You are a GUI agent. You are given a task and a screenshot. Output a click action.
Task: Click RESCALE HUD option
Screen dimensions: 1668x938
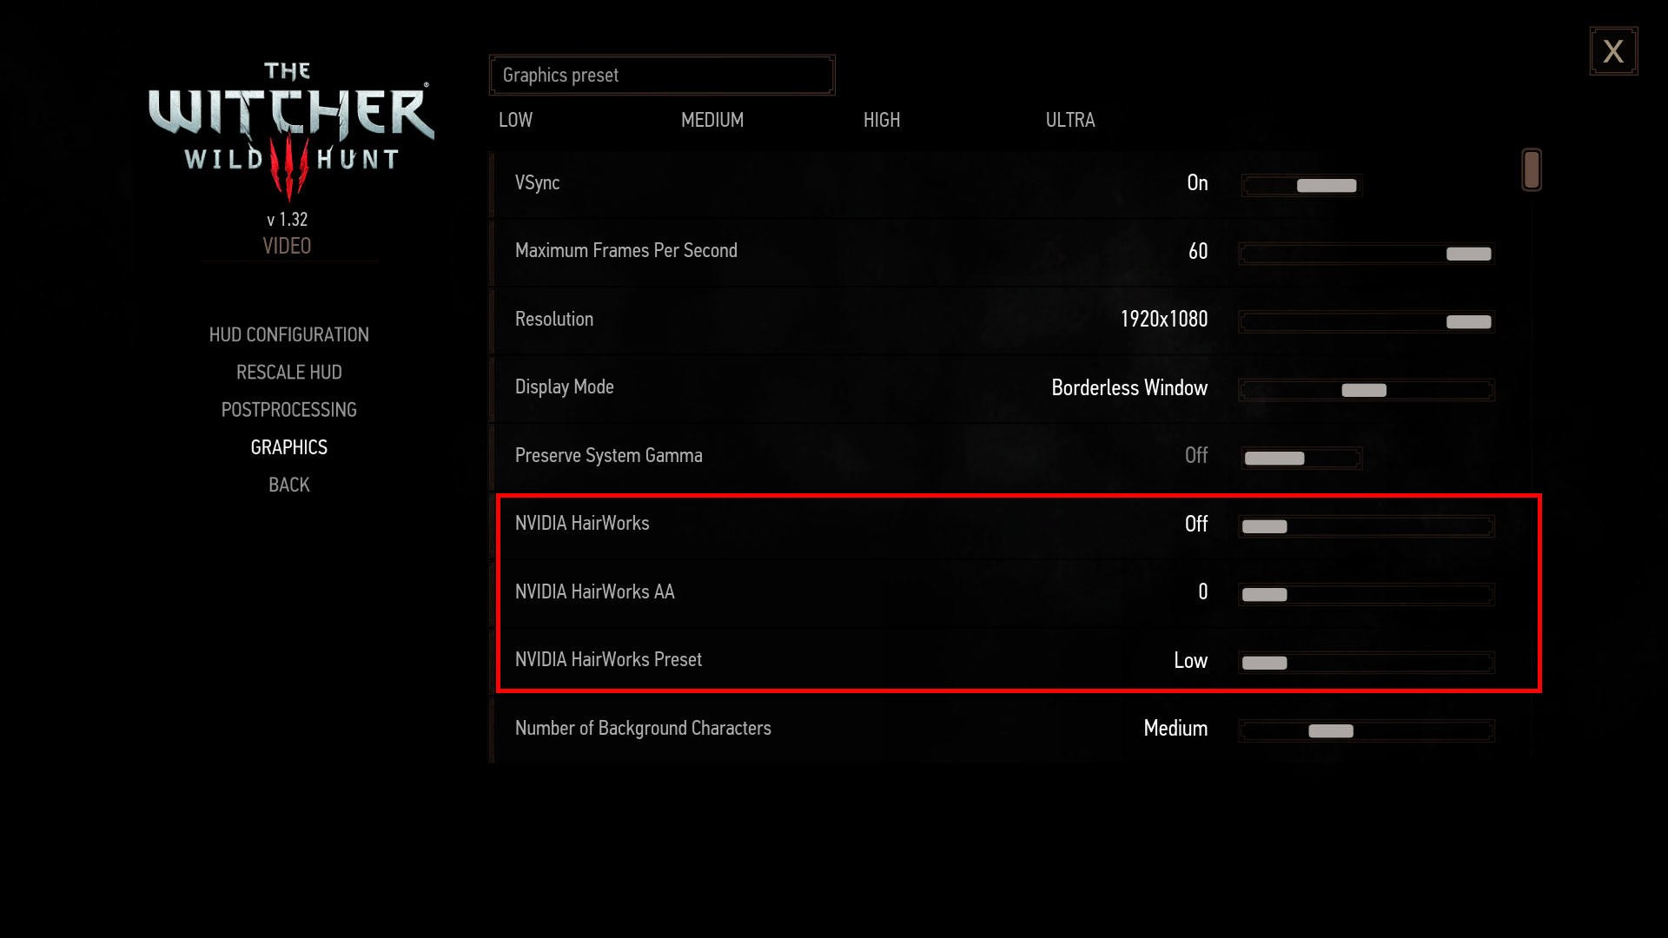click(290, 371)
